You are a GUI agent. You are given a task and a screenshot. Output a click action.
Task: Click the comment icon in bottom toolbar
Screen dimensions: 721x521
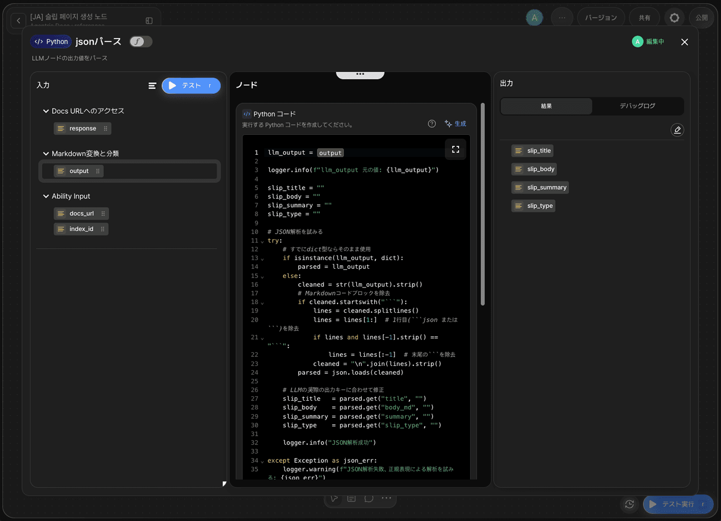pyautogui.click(x=369, y=498)
